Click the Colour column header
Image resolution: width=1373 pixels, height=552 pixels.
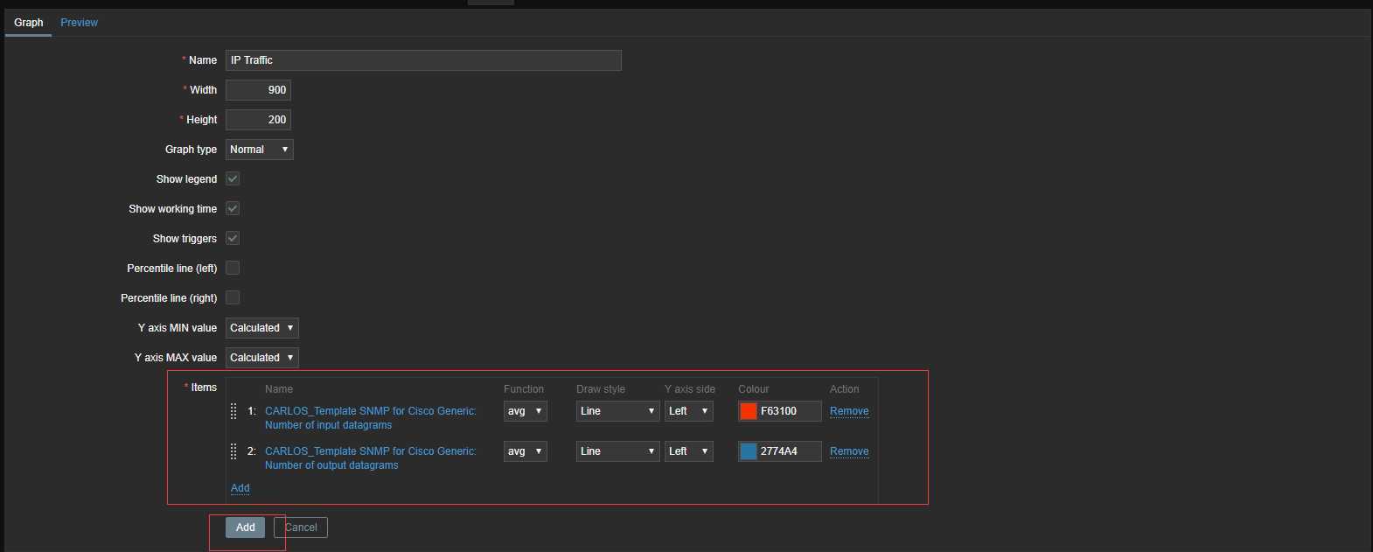pos(754,389)
